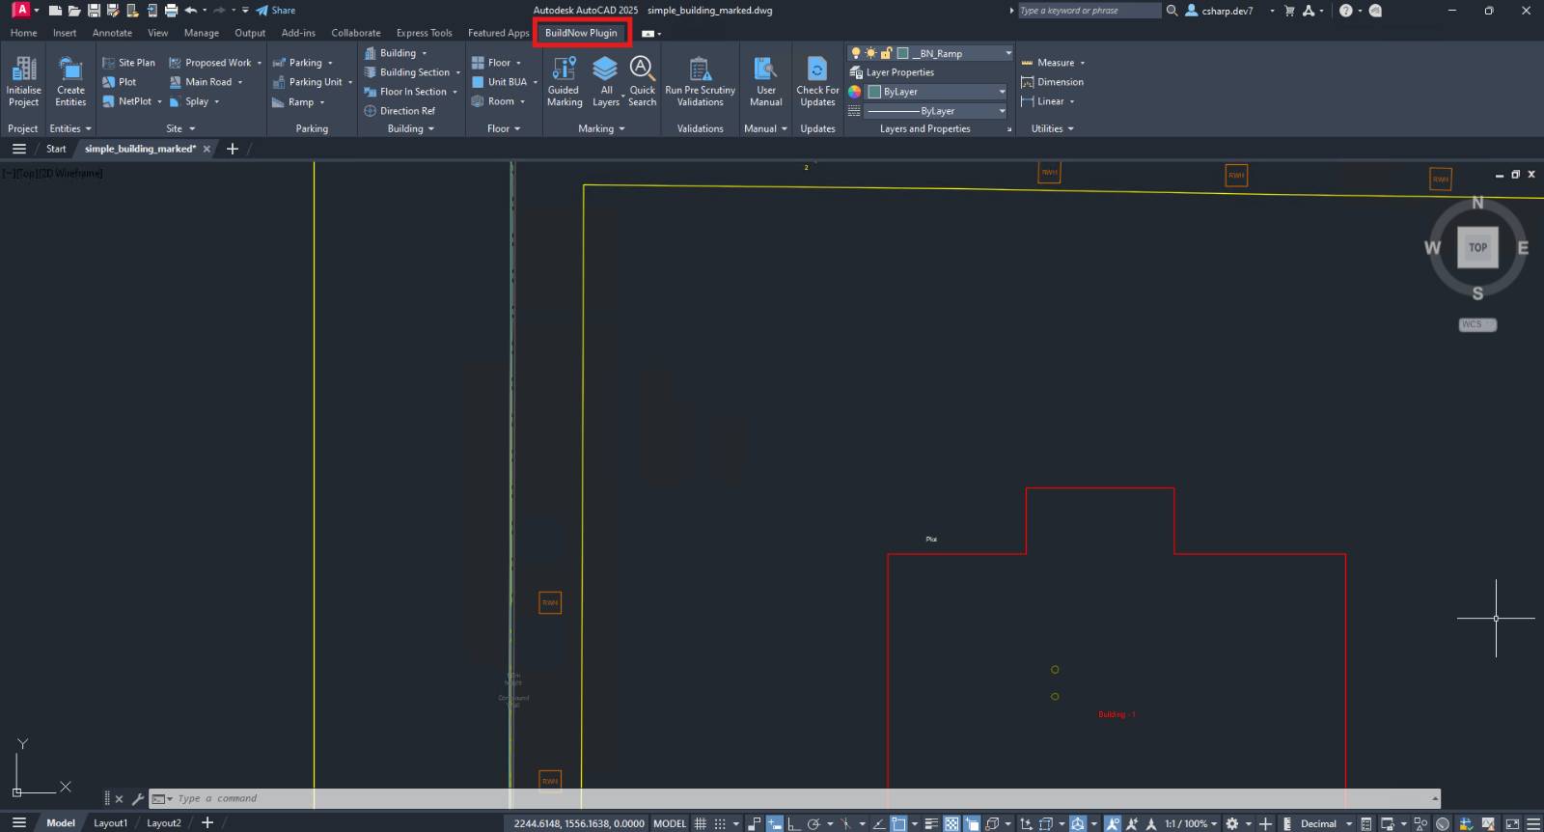Add a new drawing tab with plus
The height and width of the screenshot is (832, 1544).
(232, 149)
